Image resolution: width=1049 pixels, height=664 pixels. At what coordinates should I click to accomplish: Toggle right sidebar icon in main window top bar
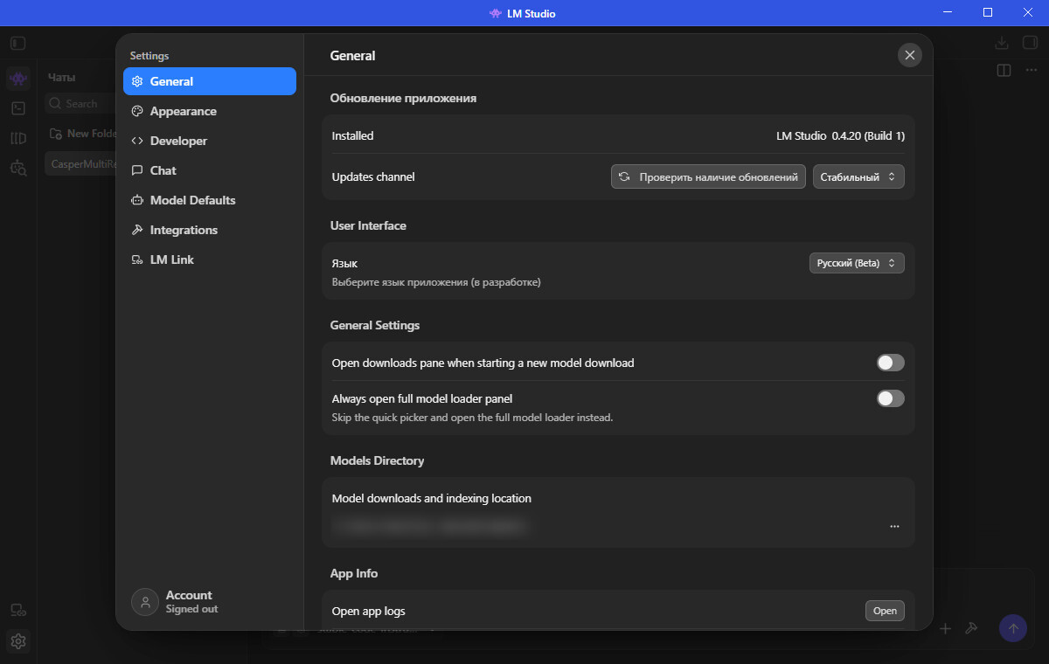click(x=1030, y=43)
